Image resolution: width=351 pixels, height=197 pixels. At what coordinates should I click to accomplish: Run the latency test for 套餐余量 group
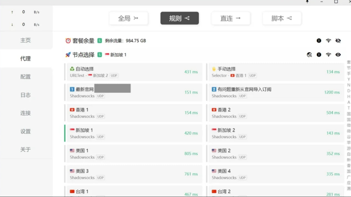tap(328, 41)
